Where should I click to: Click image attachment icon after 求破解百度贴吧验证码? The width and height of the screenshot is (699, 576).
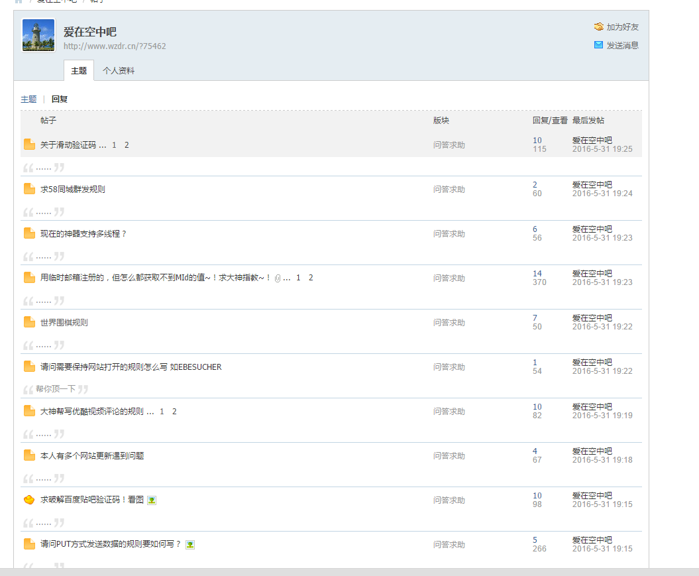pos(152,500)
